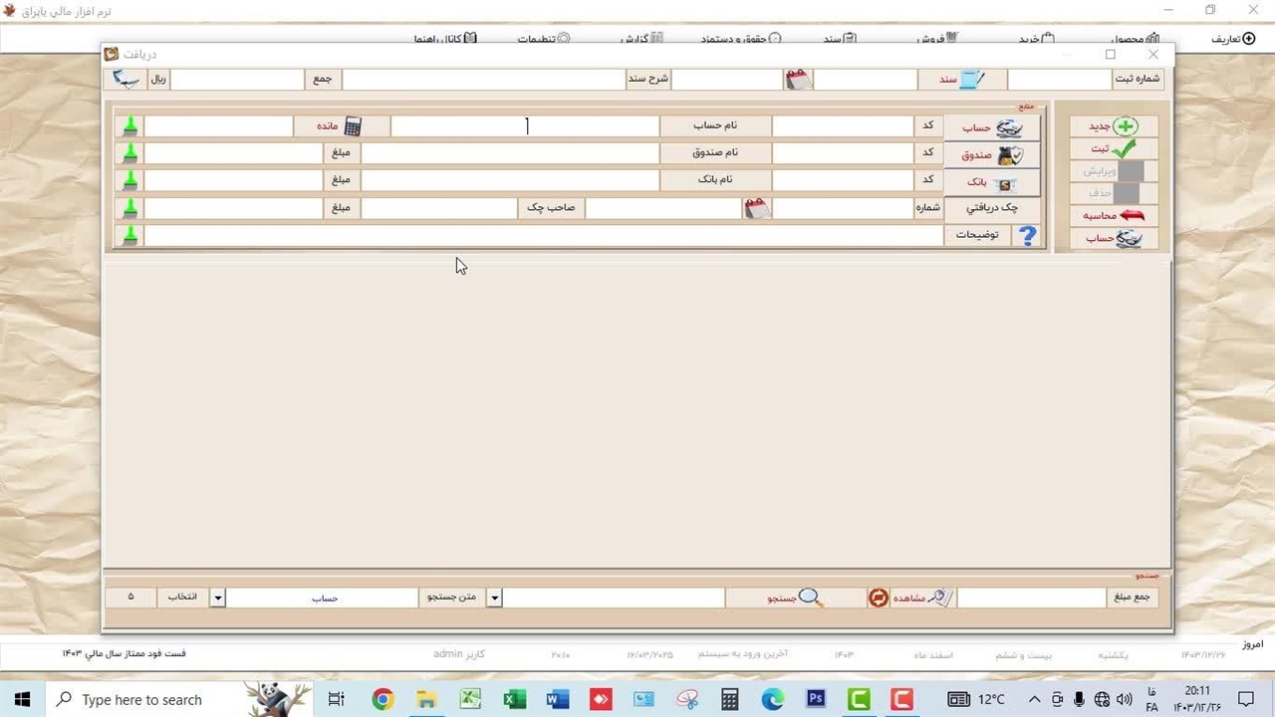Screen dimensions: 1275x717
Task: Open the صندوق (cash box) selector button
Action: point(992,155)
